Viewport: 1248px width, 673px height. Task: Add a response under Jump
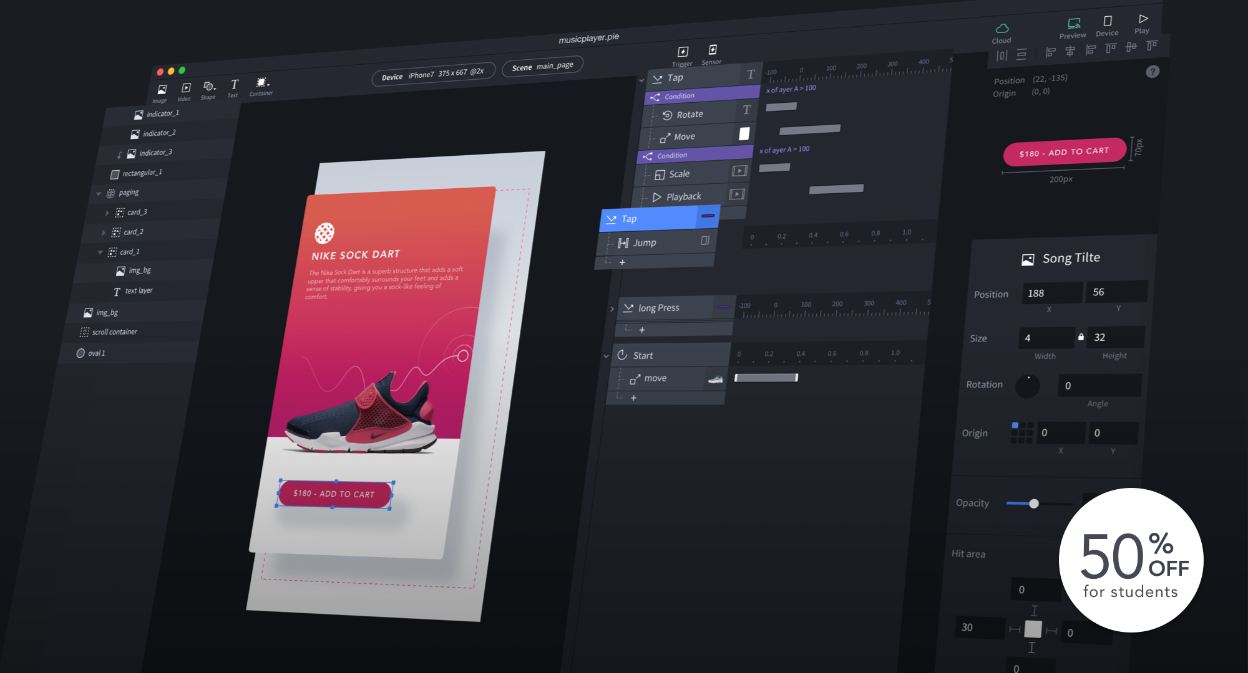coord(622,262)
